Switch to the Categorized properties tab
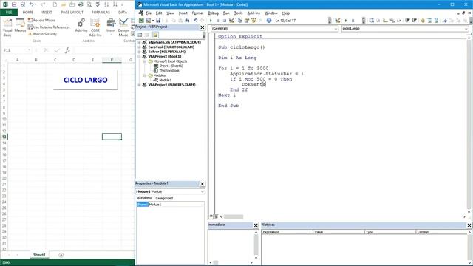473x266 pixels. coord(164,198)
